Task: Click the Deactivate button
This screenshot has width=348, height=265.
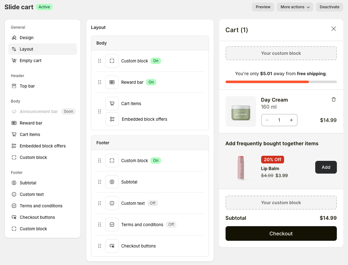Action: [x=329, y=7]
